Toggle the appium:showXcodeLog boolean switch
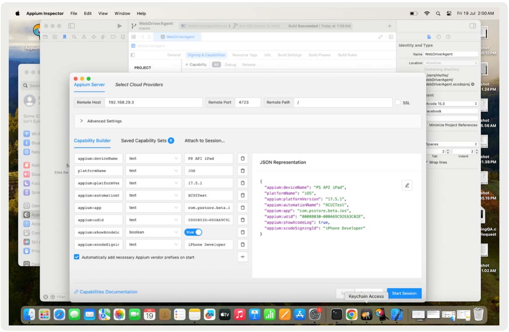Viewport: 509px width, 332px height. [193, 232]
